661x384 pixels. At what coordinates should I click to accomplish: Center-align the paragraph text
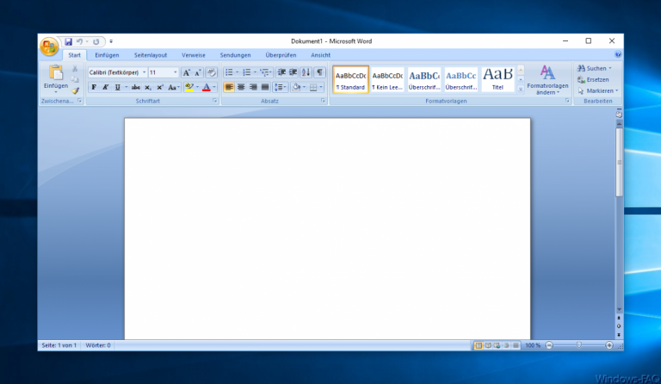coord(241,87)
